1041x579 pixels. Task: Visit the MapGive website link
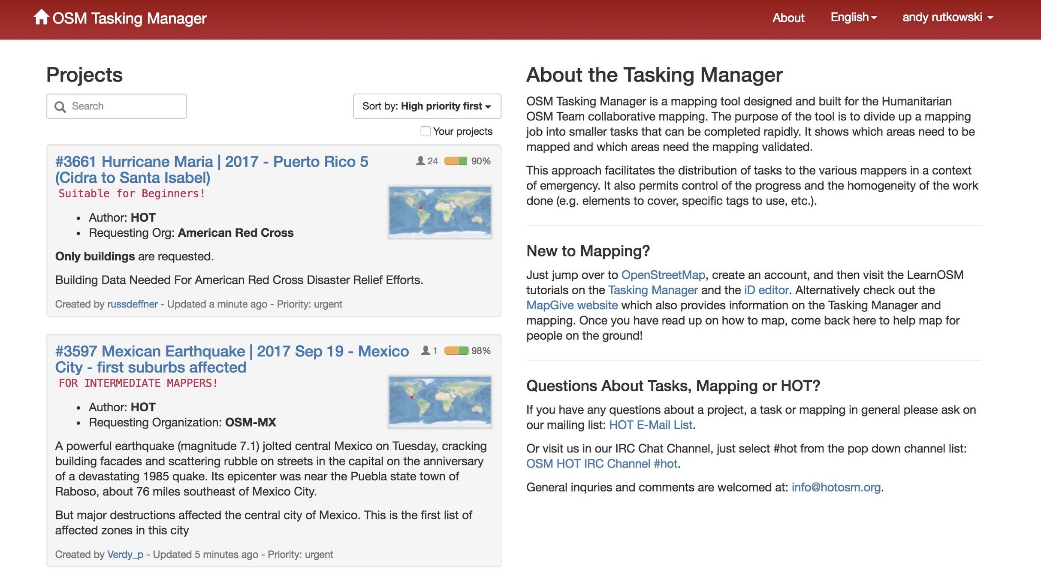point(572,305)
